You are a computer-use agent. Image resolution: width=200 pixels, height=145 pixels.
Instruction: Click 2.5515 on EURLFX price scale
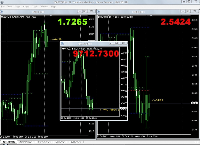click(x=195, y=20)
